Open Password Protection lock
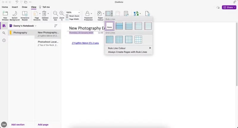The image size is (238, 128). pos(87,13)
